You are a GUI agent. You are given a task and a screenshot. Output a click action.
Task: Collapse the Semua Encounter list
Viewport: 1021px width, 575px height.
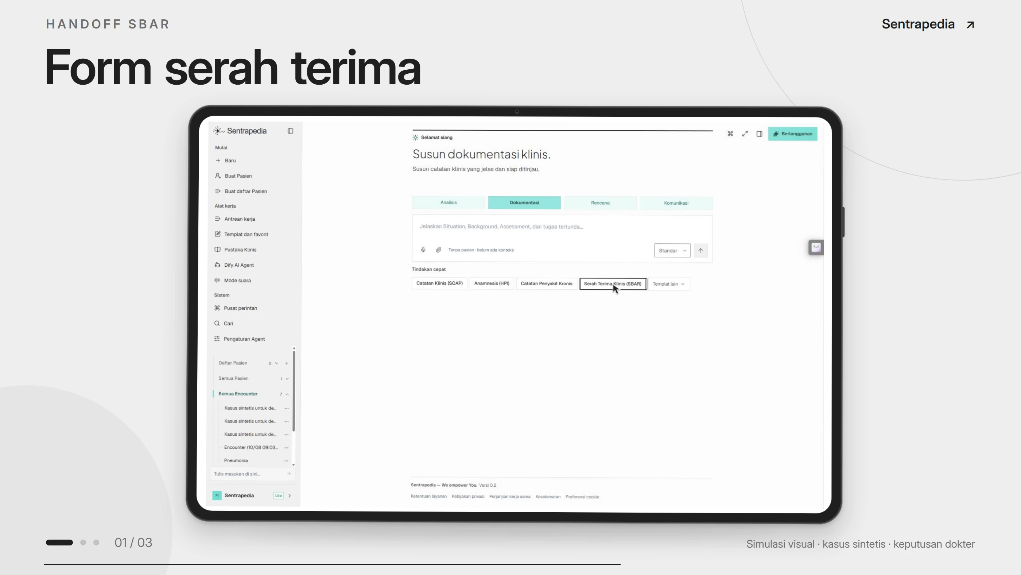[287, 394]
